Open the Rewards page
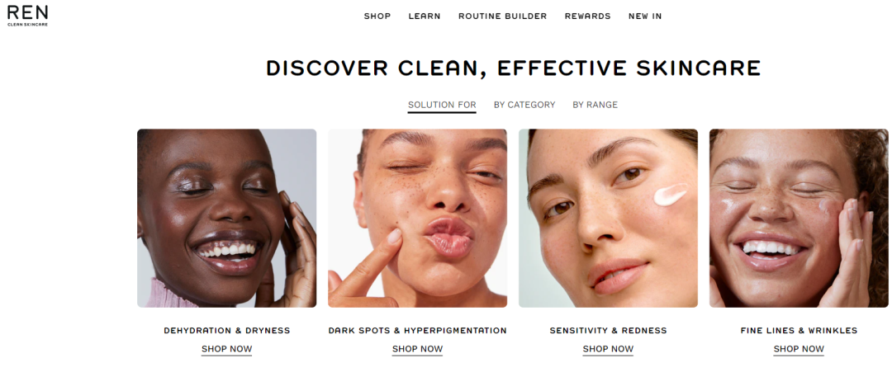This screenshot has width=892, height=372. tap(588, 16)
